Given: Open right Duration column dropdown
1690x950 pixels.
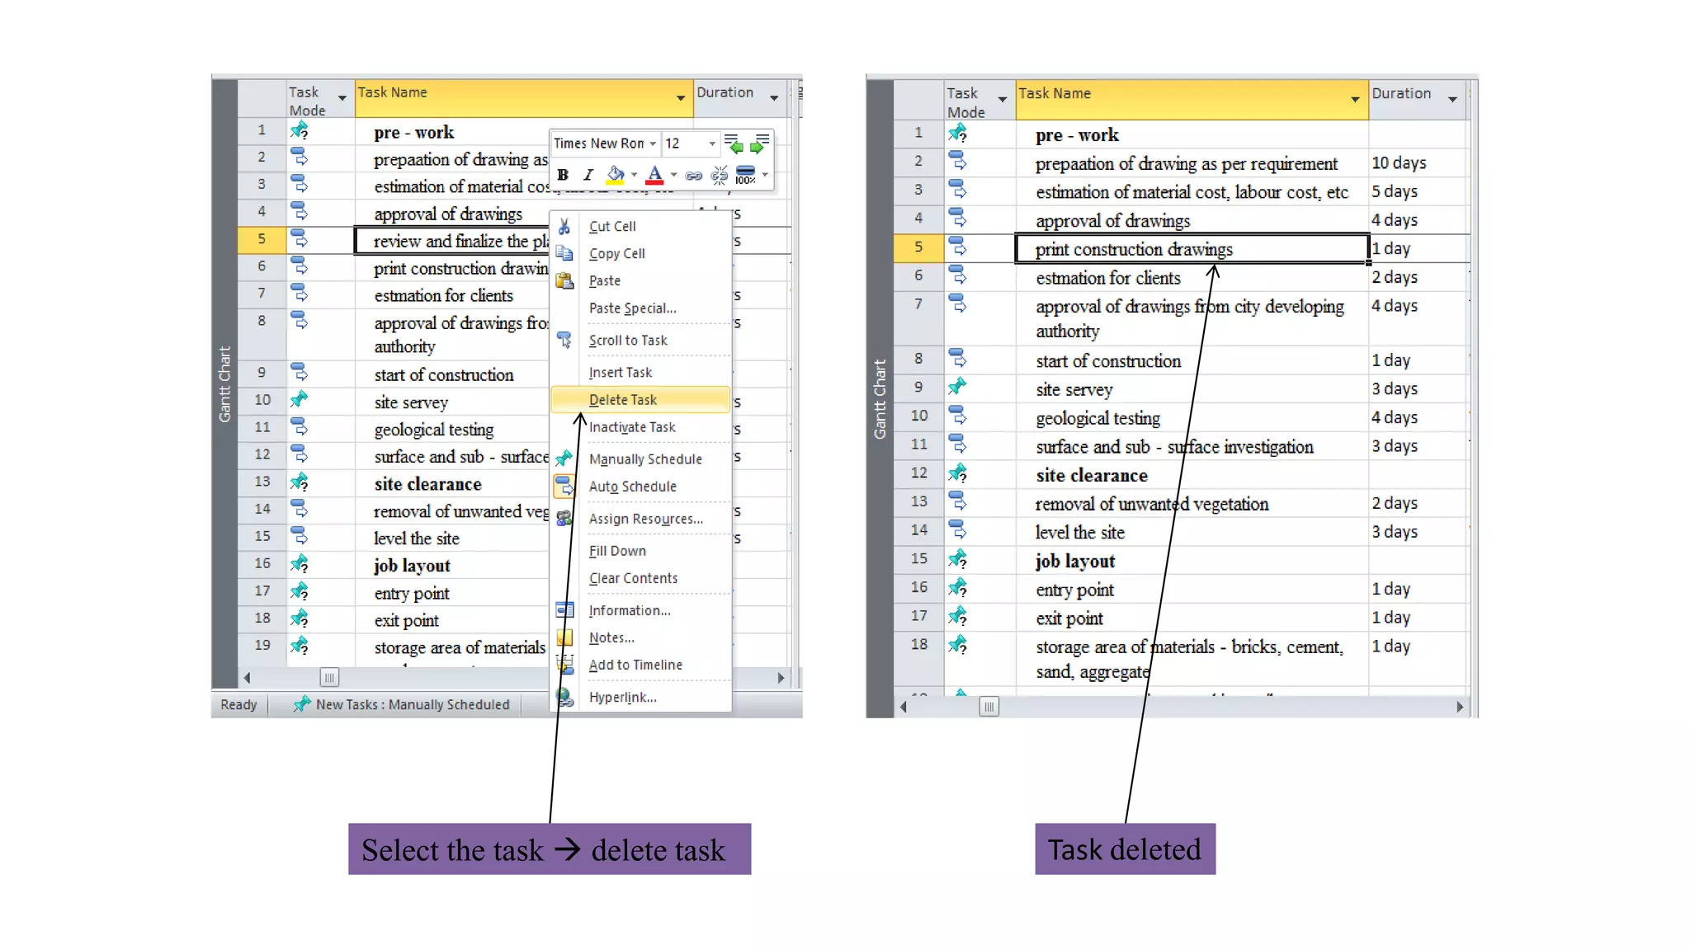Looking at the screenshot, I should tap(1452, 100).
